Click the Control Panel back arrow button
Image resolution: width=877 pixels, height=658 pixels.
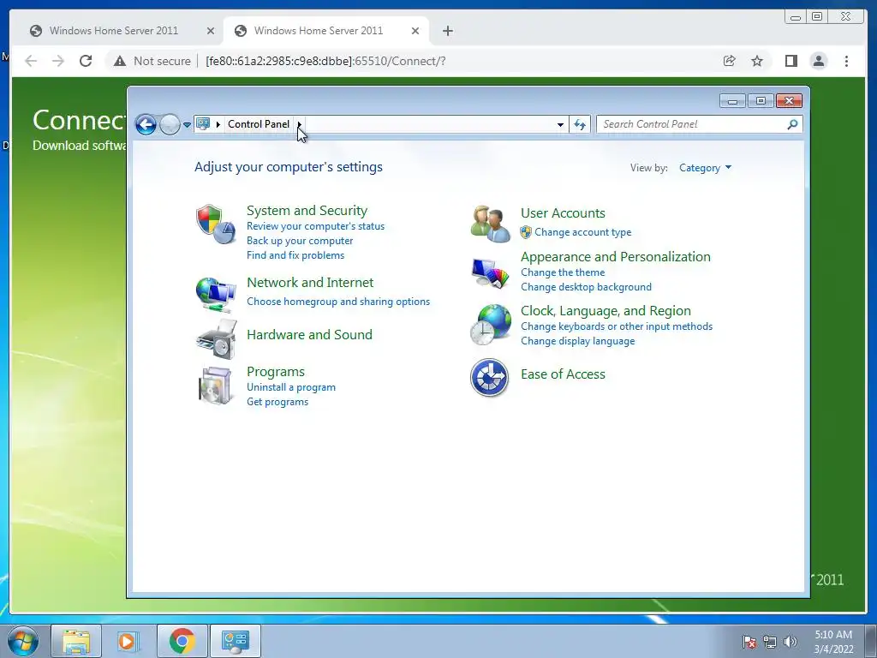[146, 124]
